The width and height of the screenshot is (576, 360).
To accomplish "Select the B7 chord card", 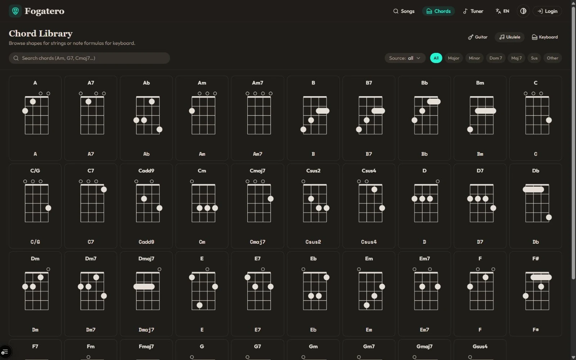I will point(369,118).
